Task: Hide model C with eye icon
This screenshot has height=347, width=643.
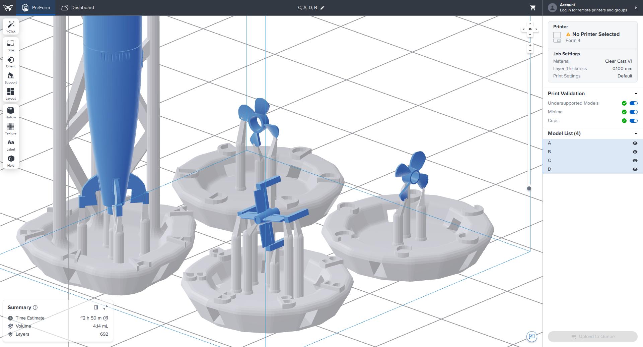Action: [635, 161]
